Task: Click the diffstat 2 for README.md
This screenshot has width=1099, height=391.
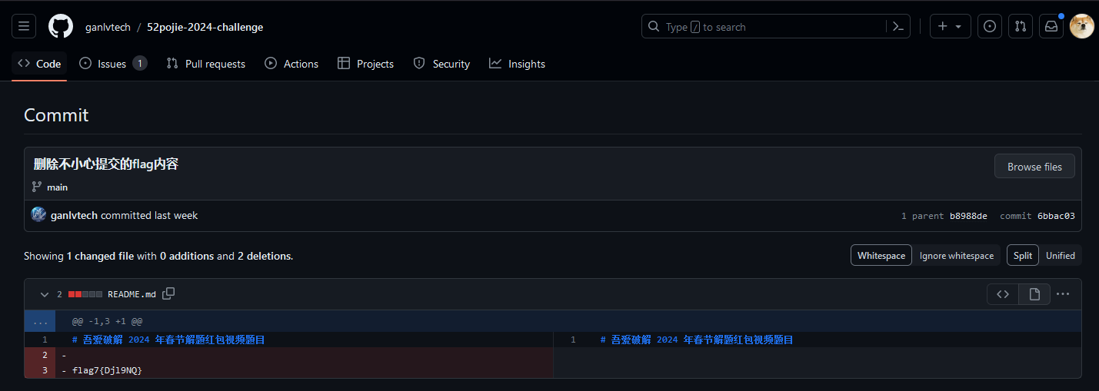Action: tap(60, 294)
